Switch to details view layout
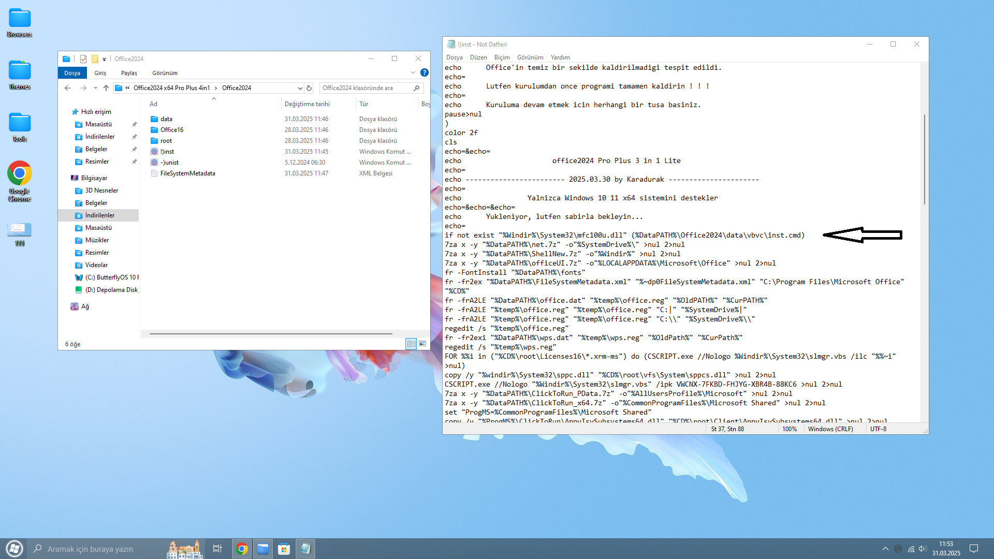994x559 pixels. (412, 344)
